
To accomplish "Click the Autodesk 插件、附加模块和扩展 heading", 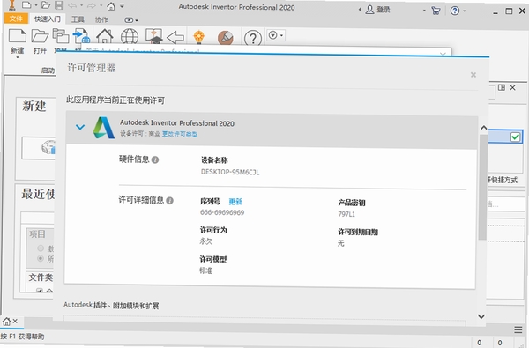I will point(111,306).
